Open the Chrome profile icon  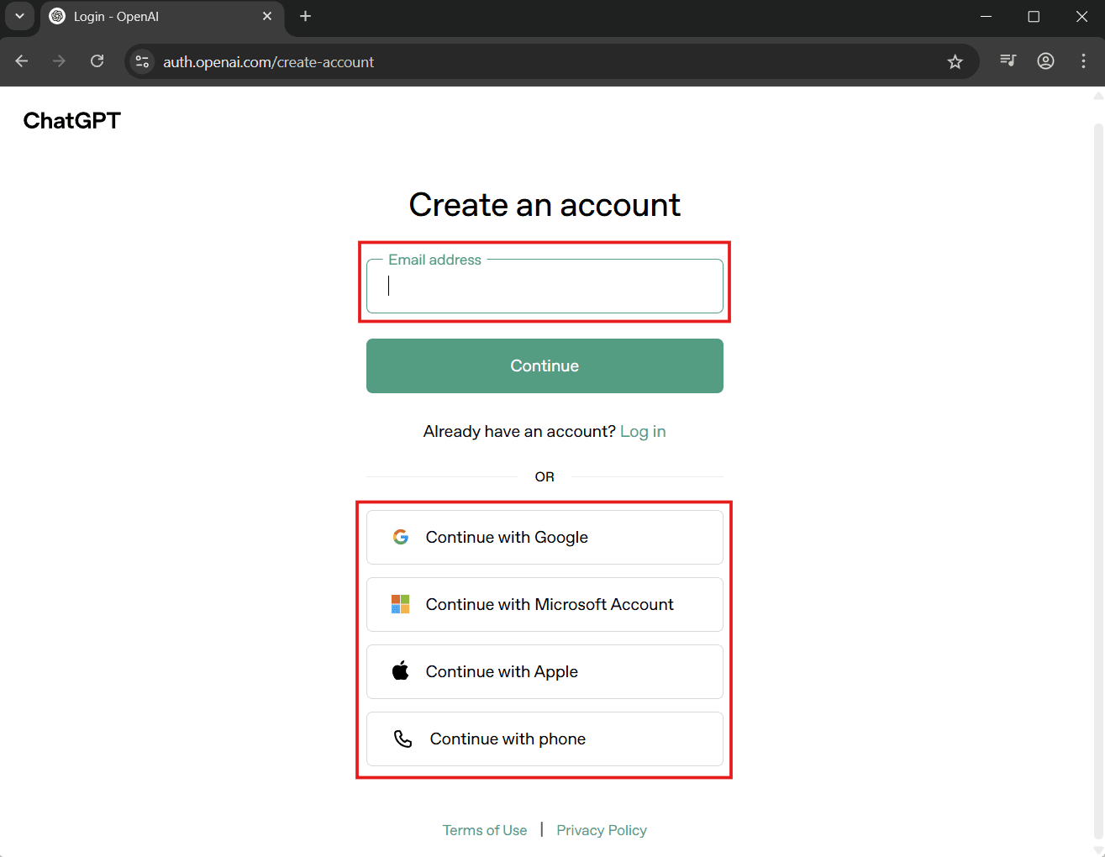1045,60
